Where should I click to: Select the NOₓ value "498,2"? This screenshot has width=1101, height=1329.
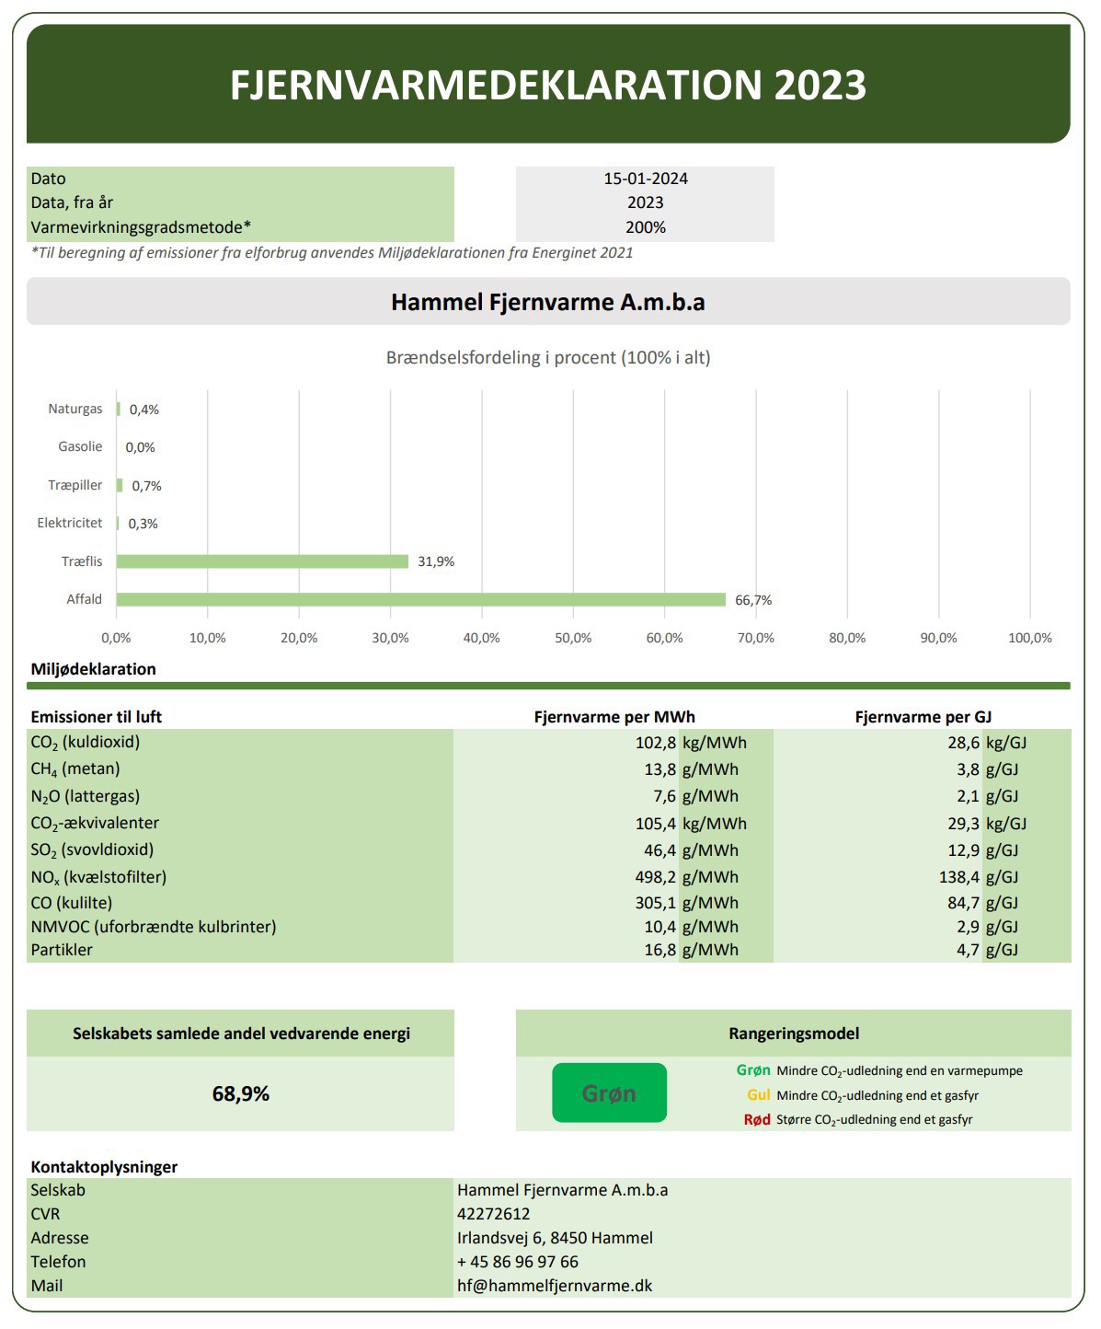click(x=656, y=877)
